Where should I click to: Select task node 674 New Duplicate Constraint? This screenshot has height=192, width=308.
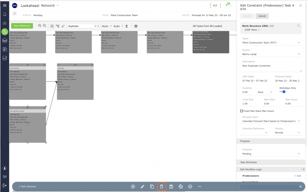point(28,124)
